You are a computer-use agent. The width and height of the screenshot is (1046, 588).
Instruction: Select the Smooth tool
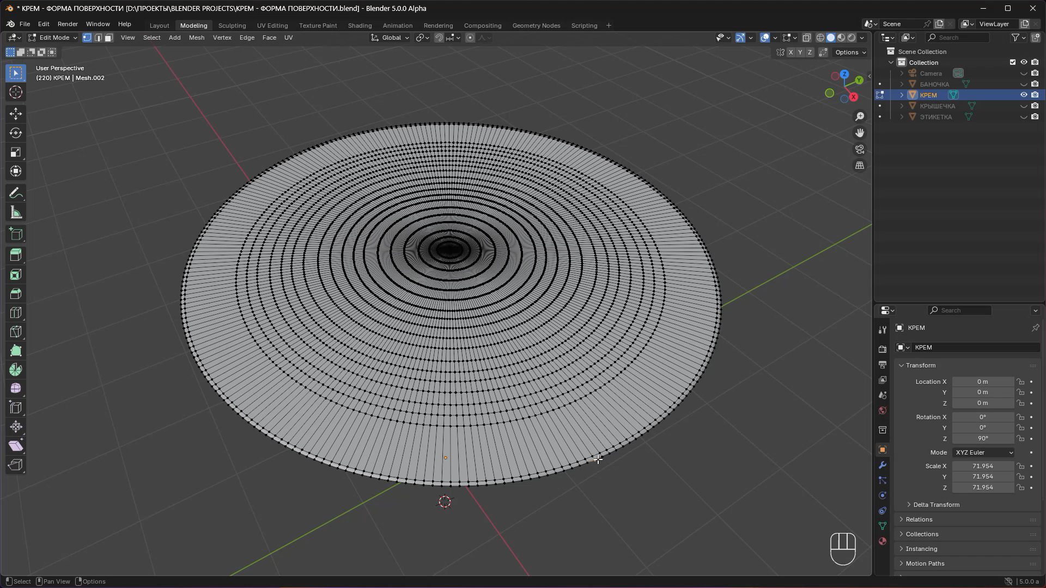tap(16, 389)
